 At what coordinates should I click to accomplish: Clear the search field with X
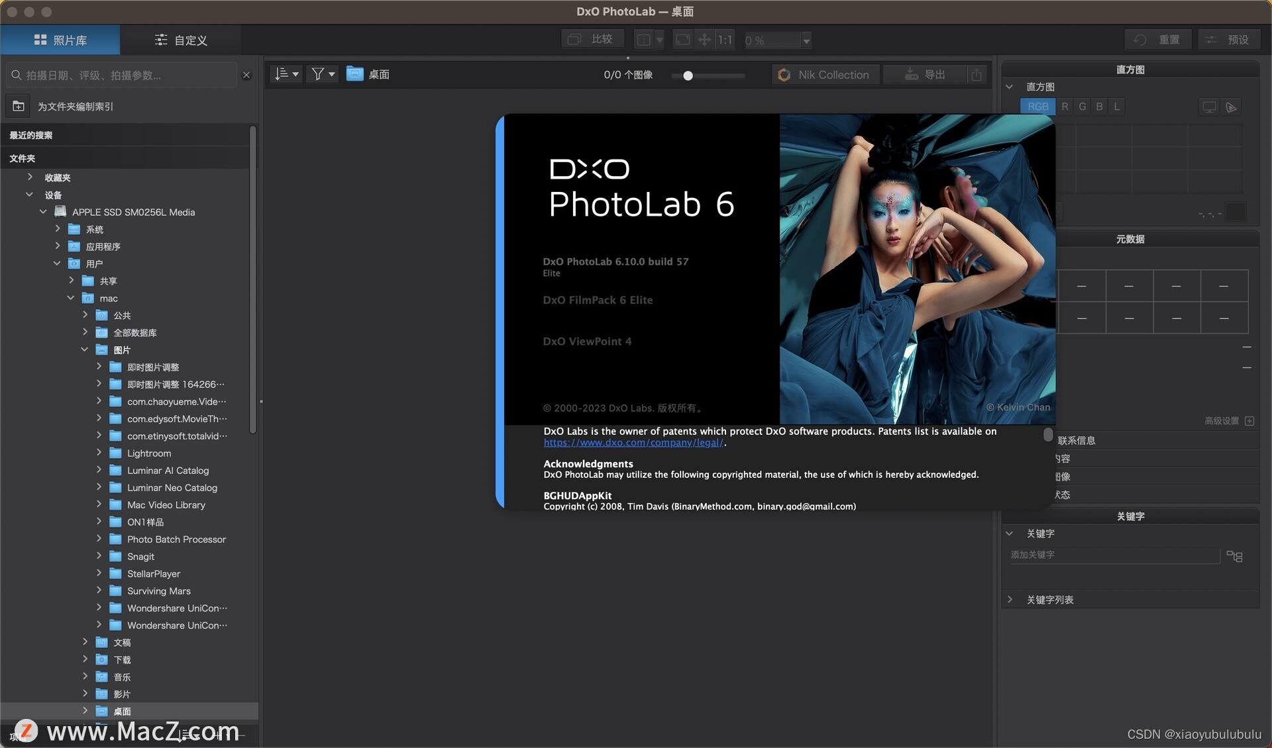point(246,75)
